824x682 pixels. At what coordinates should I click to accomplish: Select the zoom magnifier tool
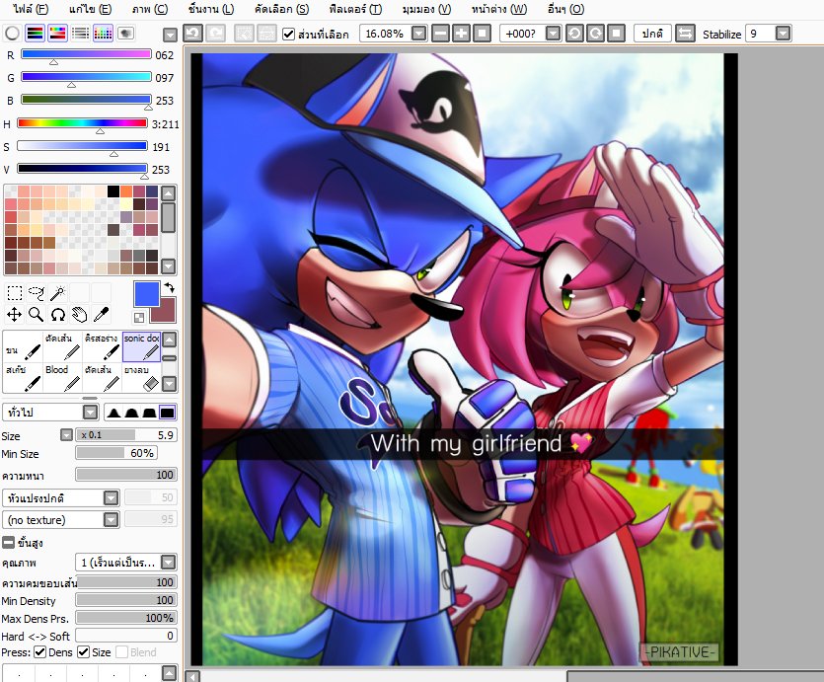pos(37,315)
